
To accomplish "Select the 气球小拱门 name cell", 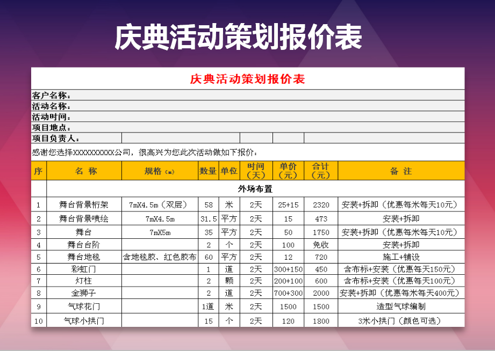I will (x=84, y=321).
